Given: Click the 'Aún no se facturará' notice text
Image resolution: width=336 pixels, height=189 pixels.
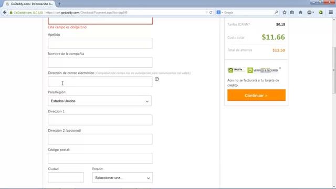Looking at the screenshot, I should tap(253, 83).
